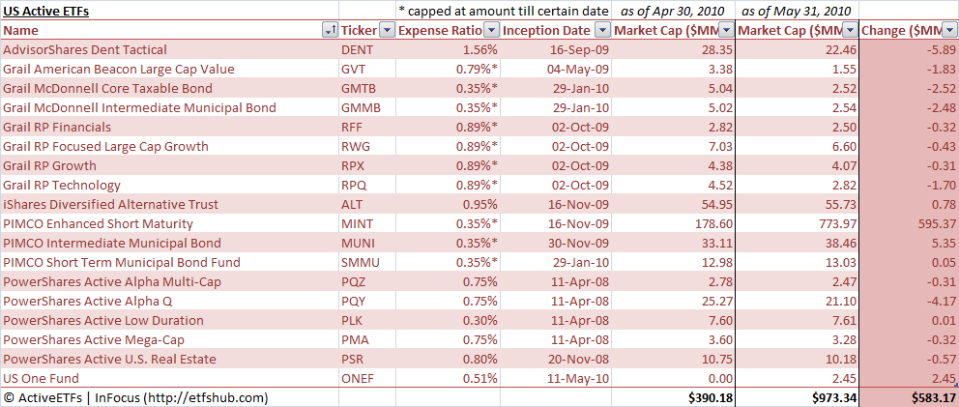Screen dimensions: 959x407
Task: Select 'PIMCO Enhanced Short Maturity' cell
Action: pos(169,223)
